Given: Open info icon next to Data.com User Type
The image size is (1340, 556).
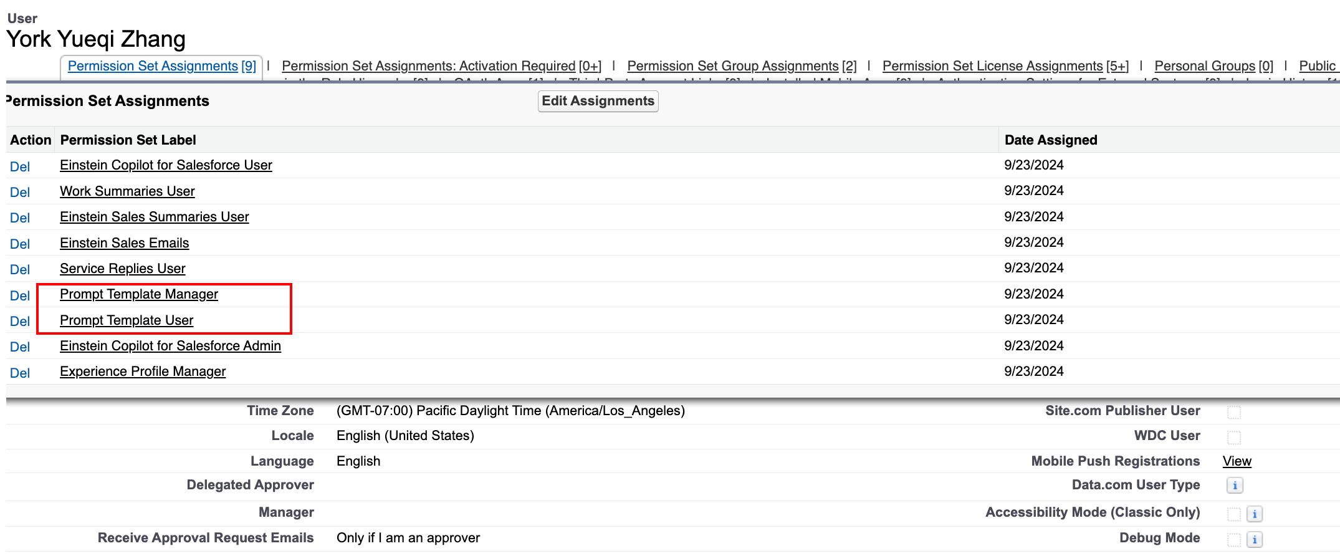Looking at the screenshot, I should (x=1235, y=485).
